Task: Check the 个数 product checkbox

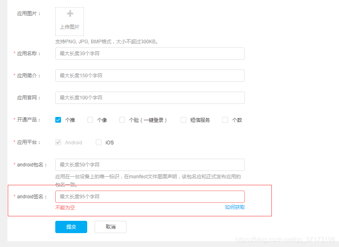Action: pos(225,120)
